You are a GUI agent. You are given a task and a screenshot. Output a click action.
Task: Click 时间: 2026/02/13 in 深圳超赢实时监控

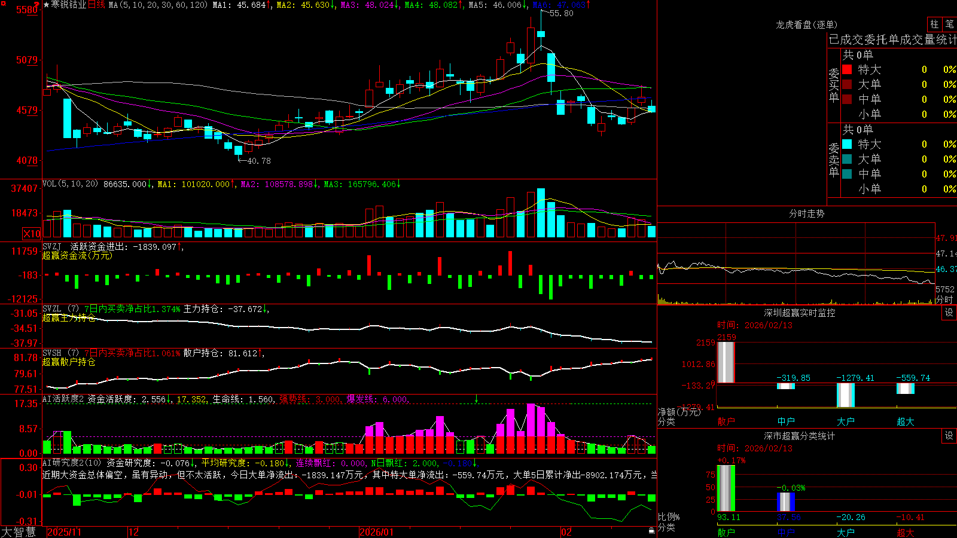pos(755,325)
